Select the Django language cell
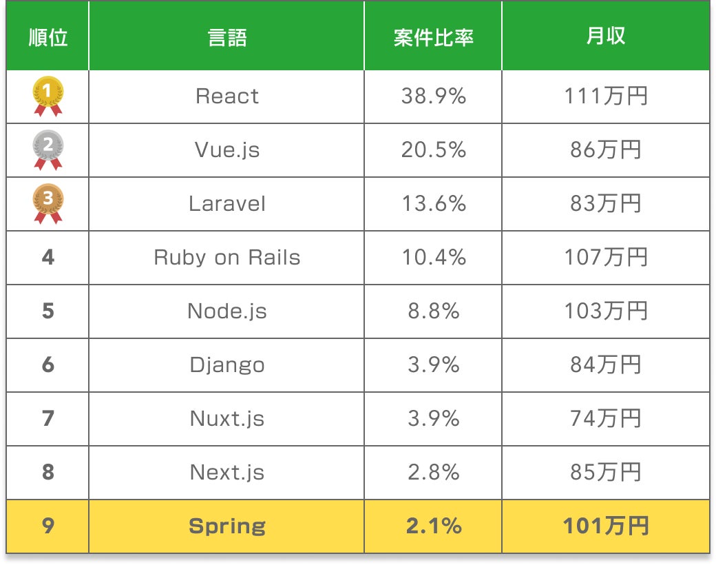716x565 pixels. click(227, 364)
